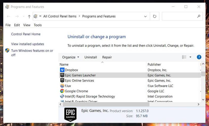Expand the address bar history dropdown
Screen dimensions: 209x126
pos(145,16)
